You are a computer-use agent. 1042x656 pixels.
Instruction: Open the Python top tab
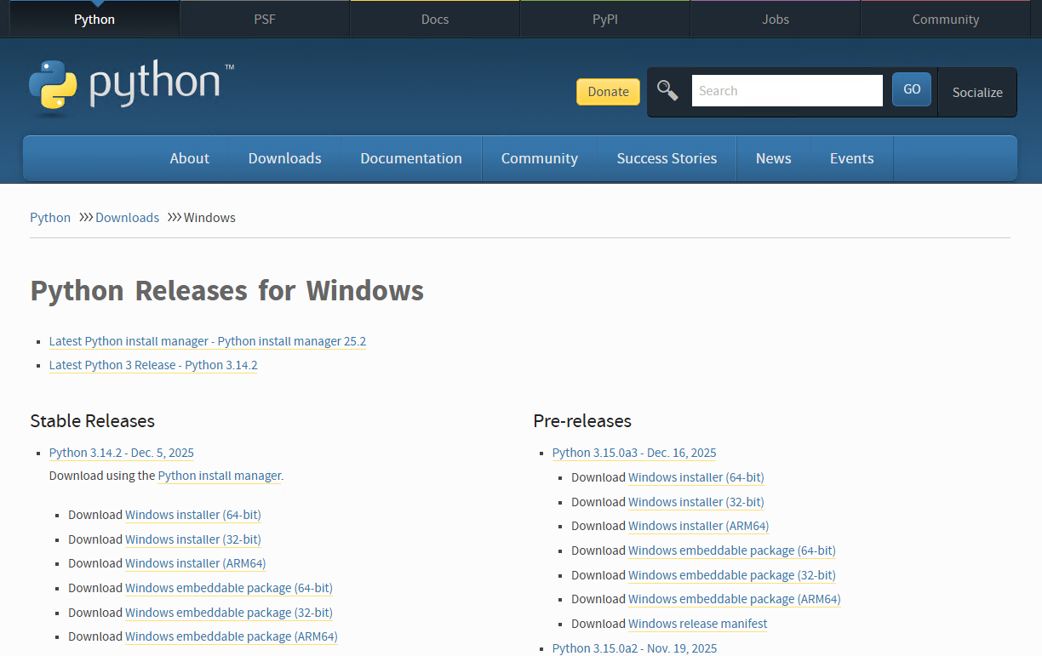click(x=94, y=19)
